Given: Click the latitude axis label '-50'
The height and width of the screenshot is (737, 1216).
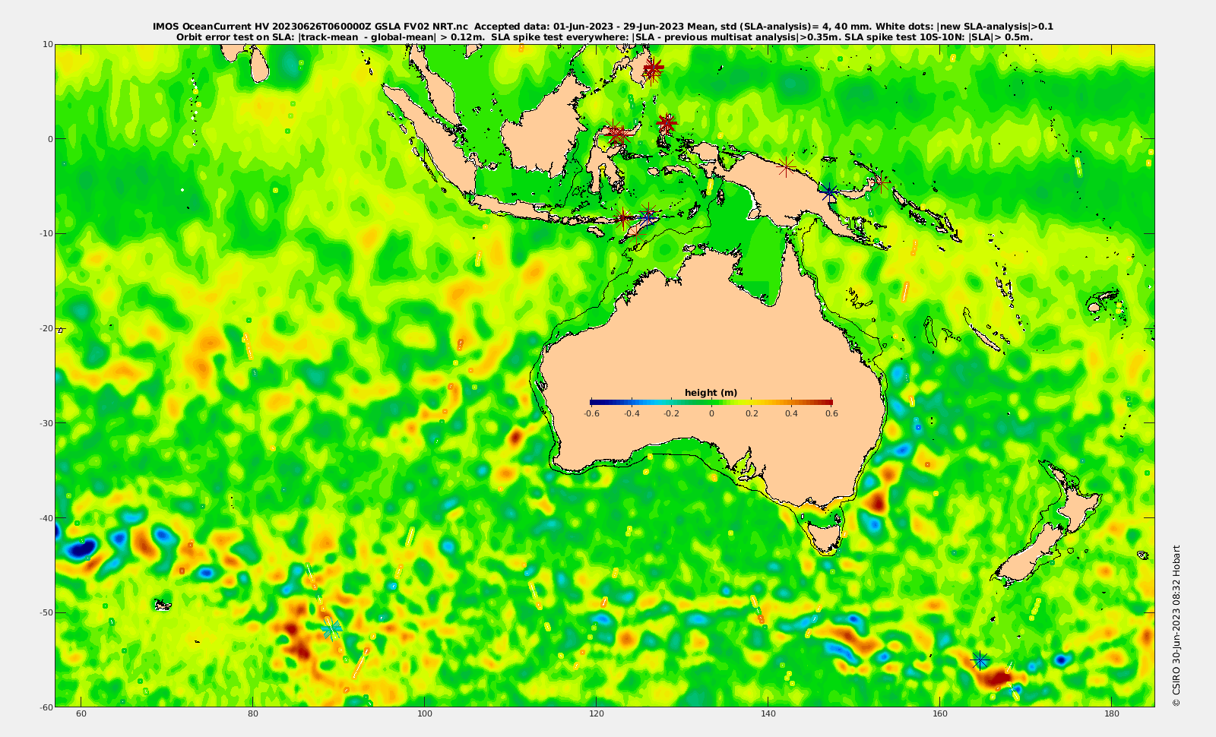Looking at the screenshot, I should point(46,612).
